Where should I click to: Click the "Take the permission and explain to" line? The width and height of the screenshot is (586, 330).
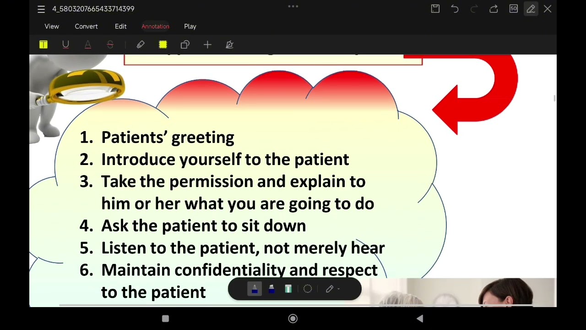coord(233,181)
